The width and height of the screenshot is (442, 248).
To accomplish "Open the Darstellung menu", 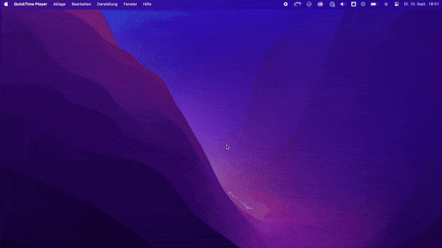I will click(x=107, y=4).
